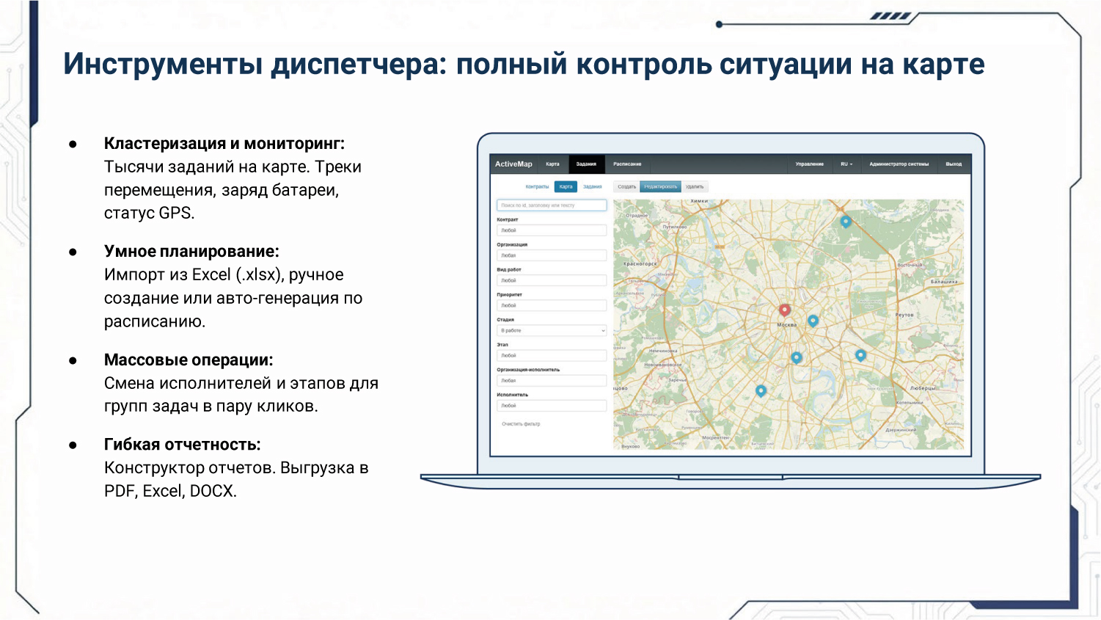The height and width of the screenshot is (620, 1101).
Task: Click the blue marker directly south of the Москва label
Action: [x=797, y=357]
